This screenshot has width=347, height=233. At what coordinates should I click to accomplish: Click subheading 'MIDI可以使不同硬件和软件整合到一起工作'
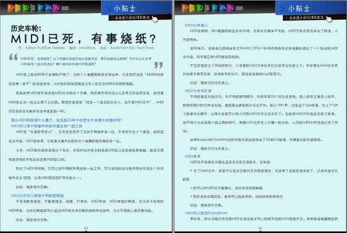pyautogui.click(x=47, y=126)
